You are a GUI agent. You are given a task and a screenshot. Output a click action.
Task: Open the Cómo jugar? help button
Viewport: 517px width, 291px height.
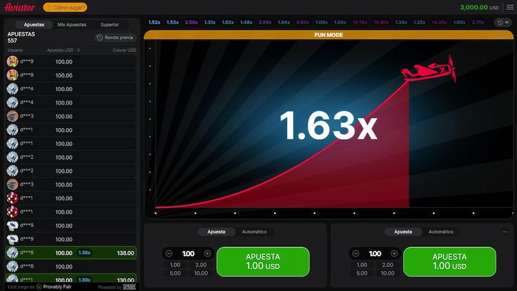(x=65, y=7)
